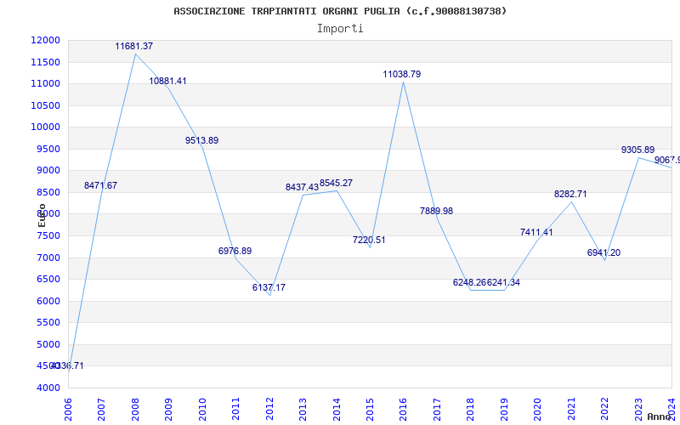Click the x-axis year 2019
680x425 pixels.
(x=504, y=410)
